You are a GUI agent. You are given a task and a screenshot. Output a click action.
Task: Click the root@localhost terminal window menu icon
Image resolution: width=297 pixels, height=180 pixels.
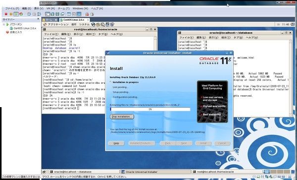pos(44,29)
